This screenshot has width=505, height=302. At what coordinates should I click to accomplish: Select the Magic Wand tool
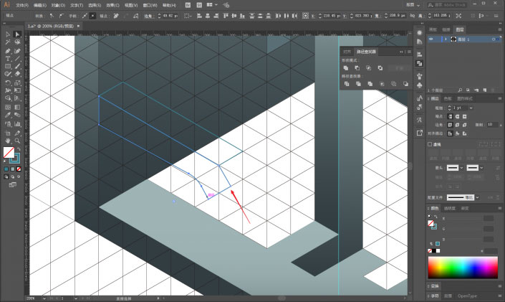point(8,42)
